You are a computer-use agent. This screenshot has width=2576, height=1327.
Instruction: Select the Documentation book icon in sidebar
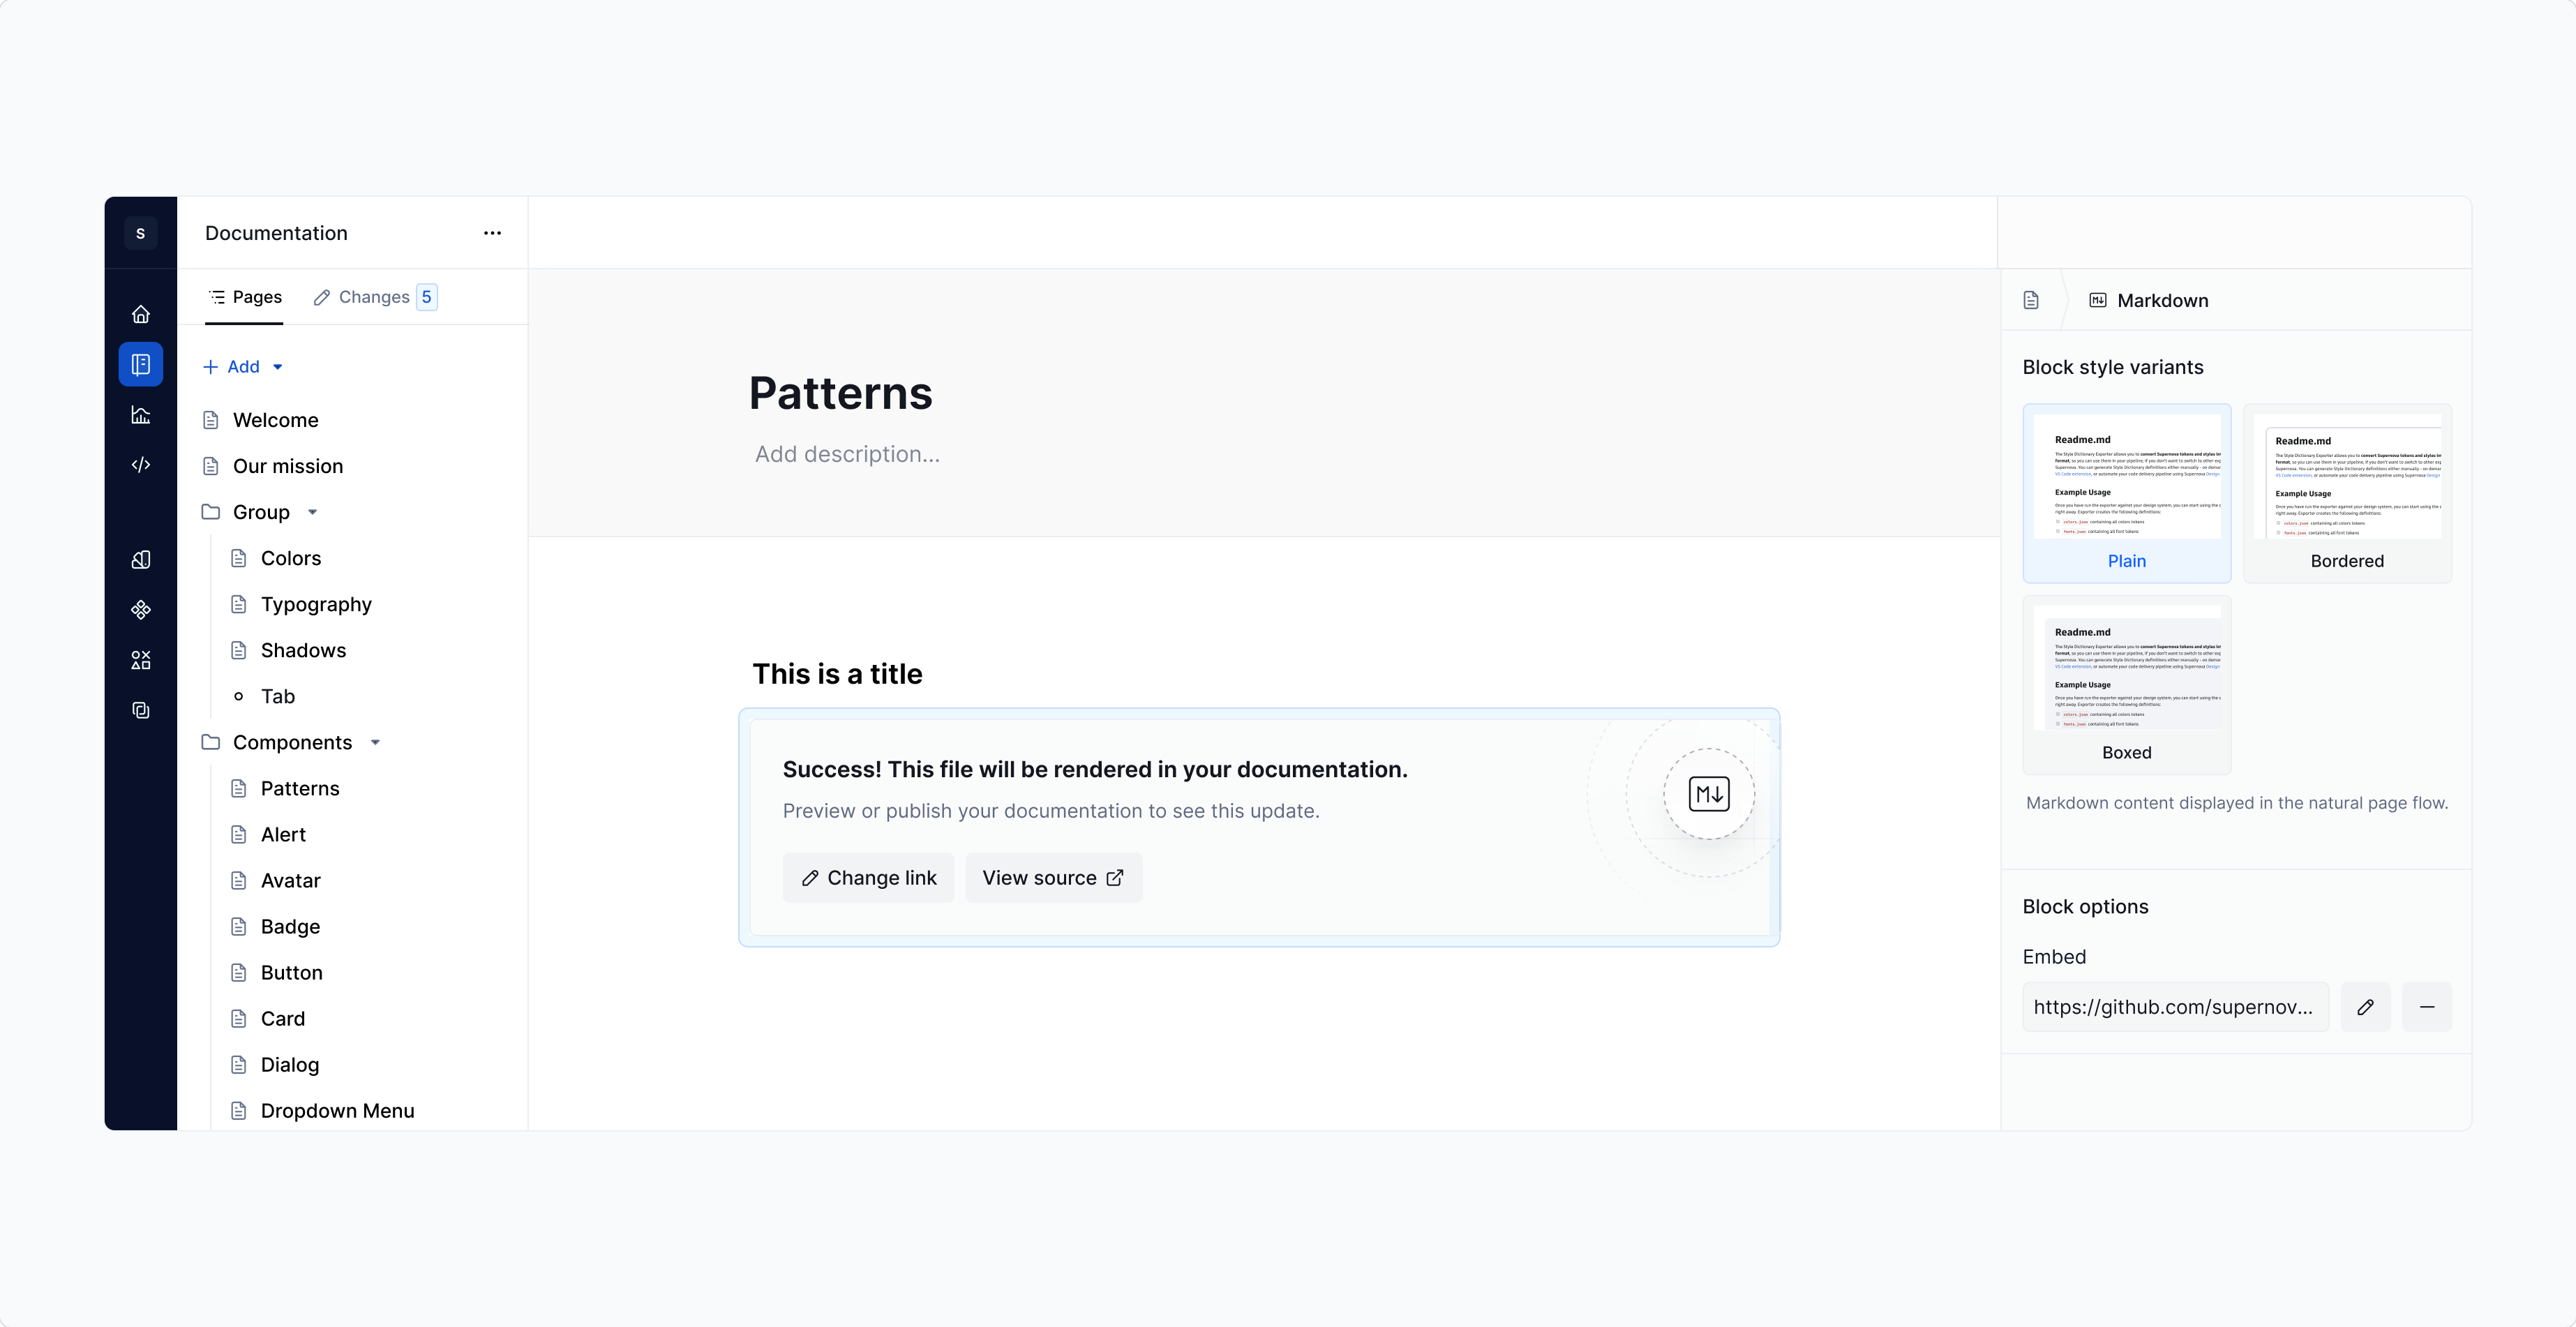(x=140, y=364)
